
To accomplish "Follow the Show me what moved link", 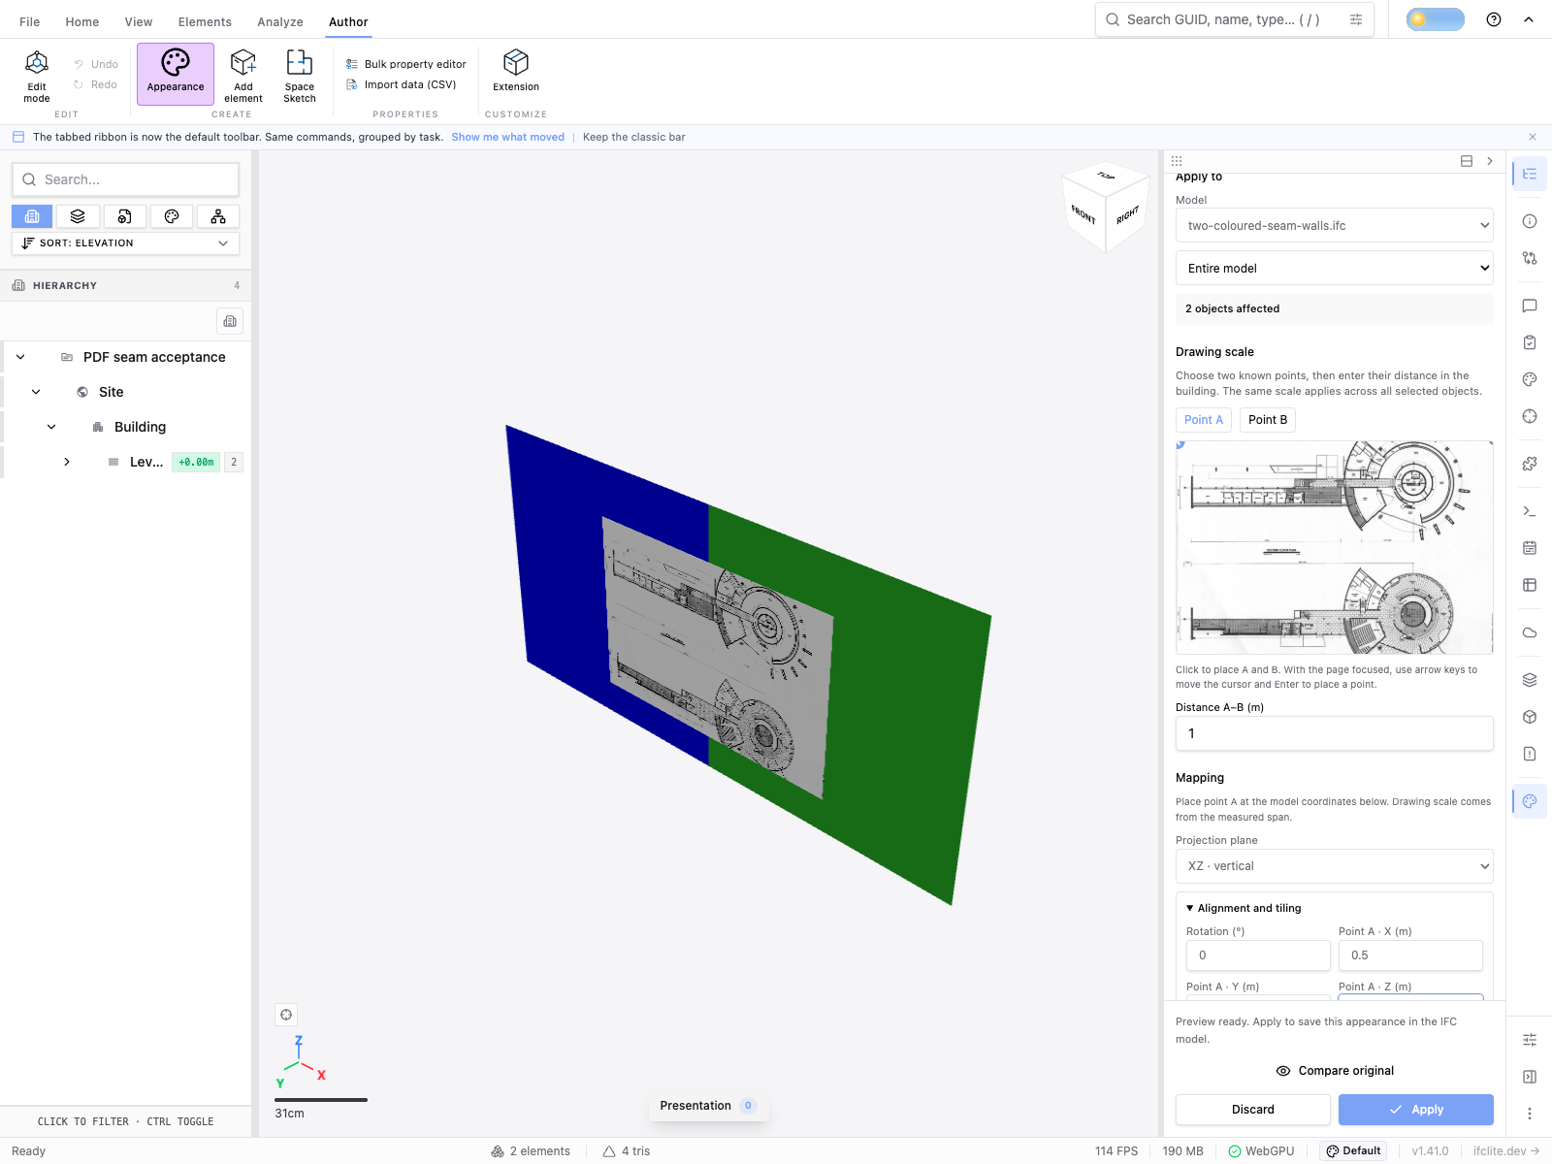I will point(507,137).
